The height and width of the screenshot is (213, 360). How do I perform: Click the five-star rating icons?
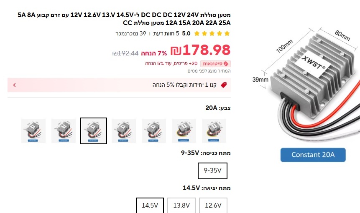(212, 34)
